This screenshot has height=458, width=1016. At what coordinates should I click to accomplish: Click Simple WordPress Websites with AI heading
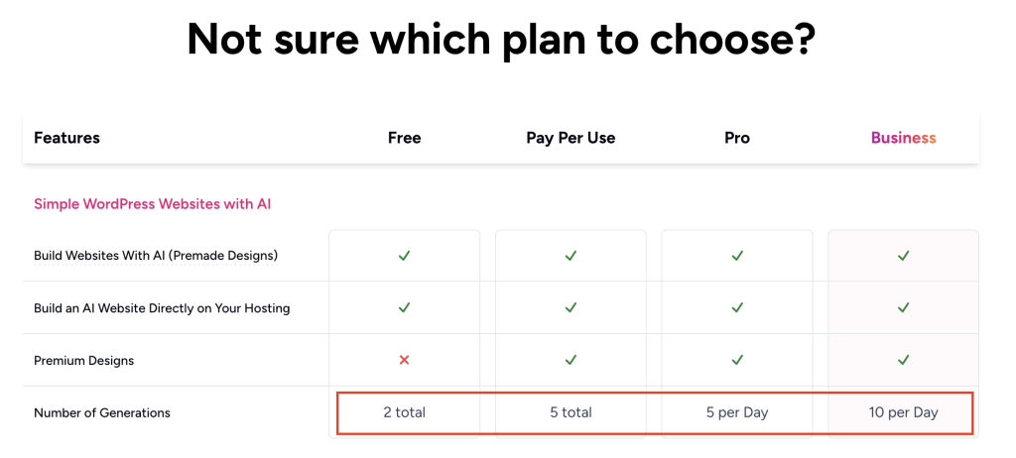(152, 204)
